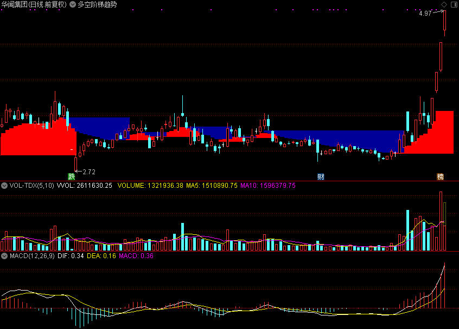
Task: Click the VOLUME: 1321936.38 value
Action: (150, 186)
